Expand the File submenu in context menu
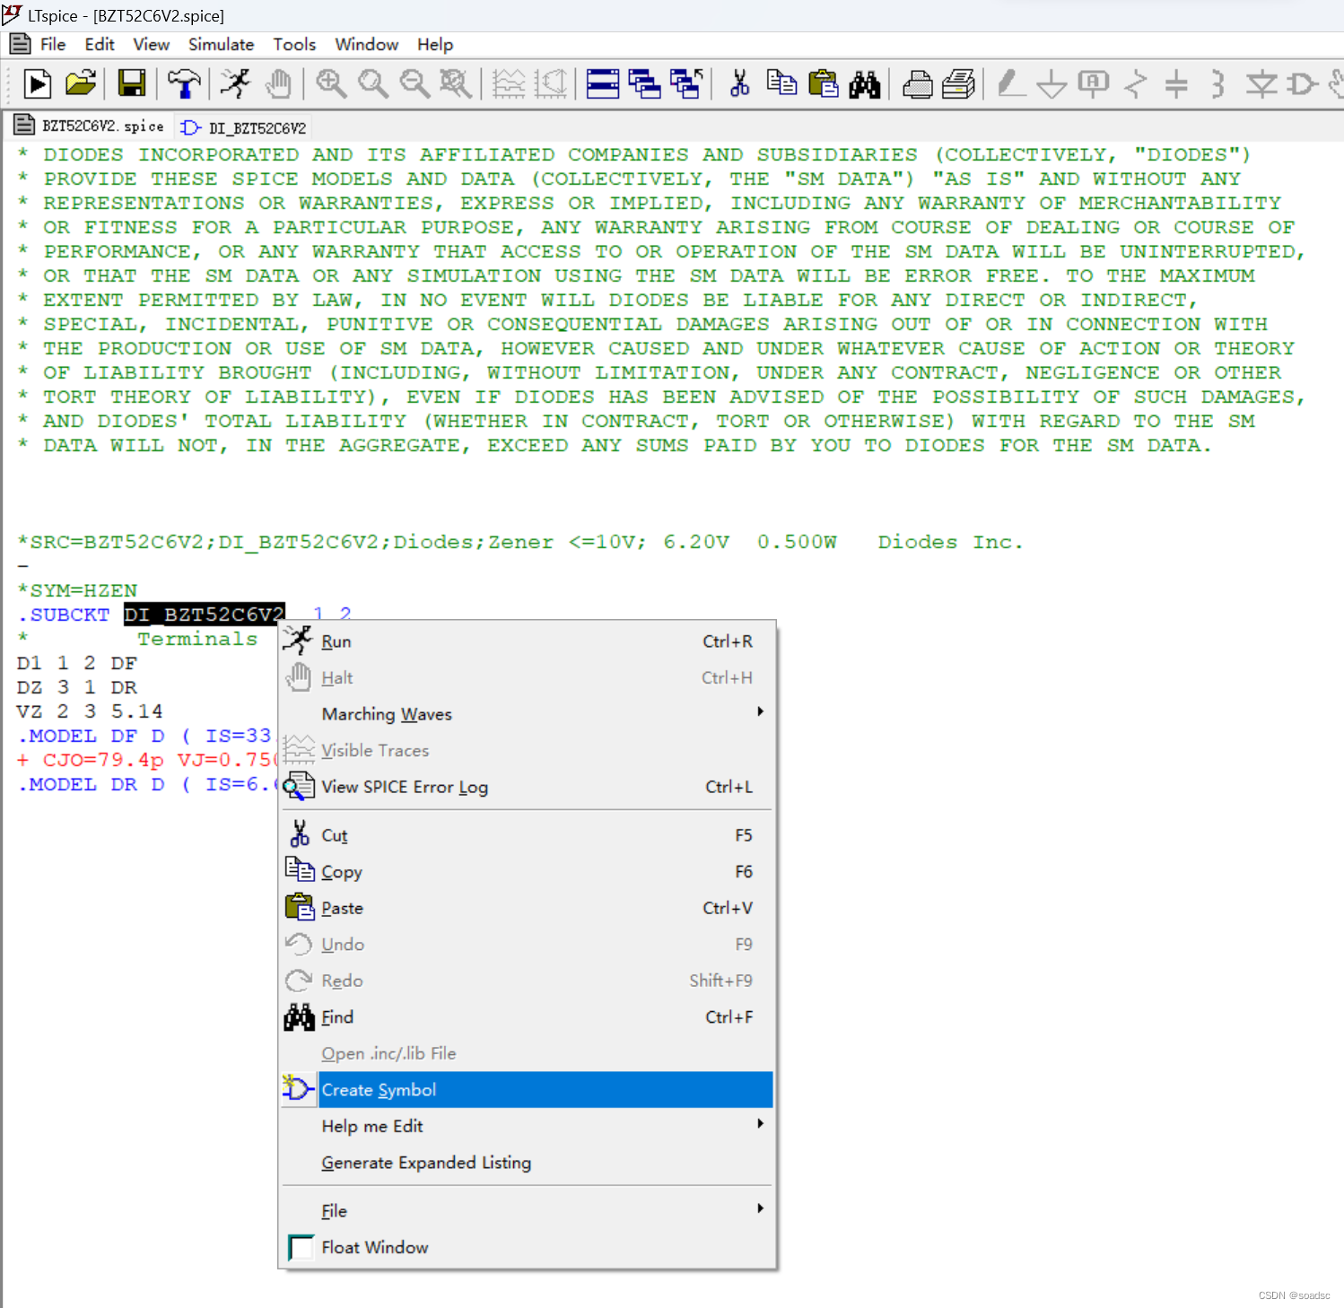 tap(527, 1211)
